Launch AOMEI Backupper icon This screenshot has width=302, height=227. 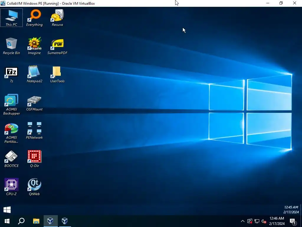(x=12, y=104)
